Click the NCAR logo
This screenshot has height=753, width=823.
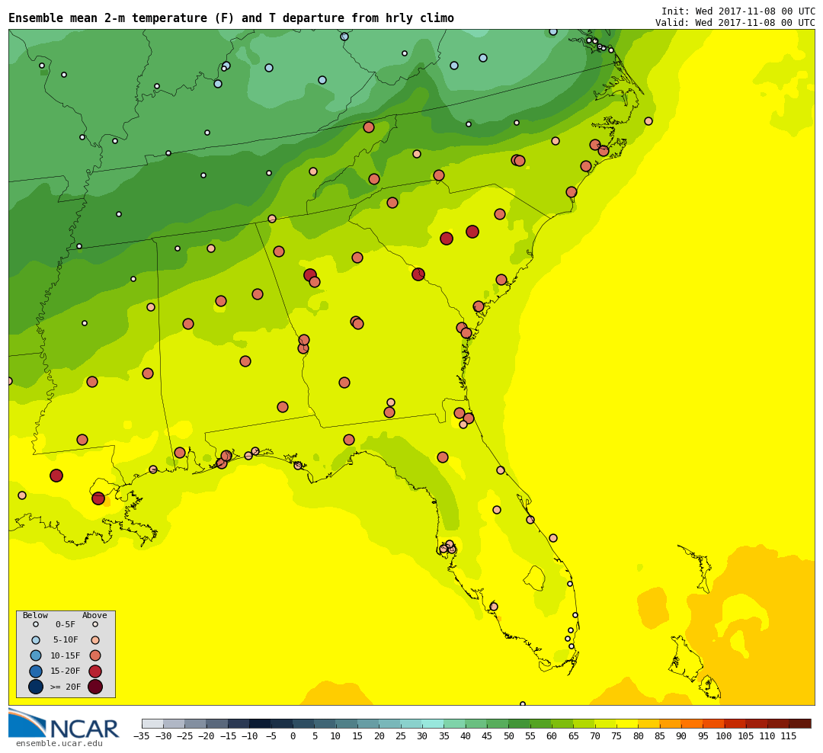pos(64,724)
